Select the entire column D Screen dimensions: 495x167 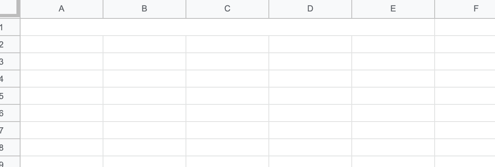coord(310,9)
